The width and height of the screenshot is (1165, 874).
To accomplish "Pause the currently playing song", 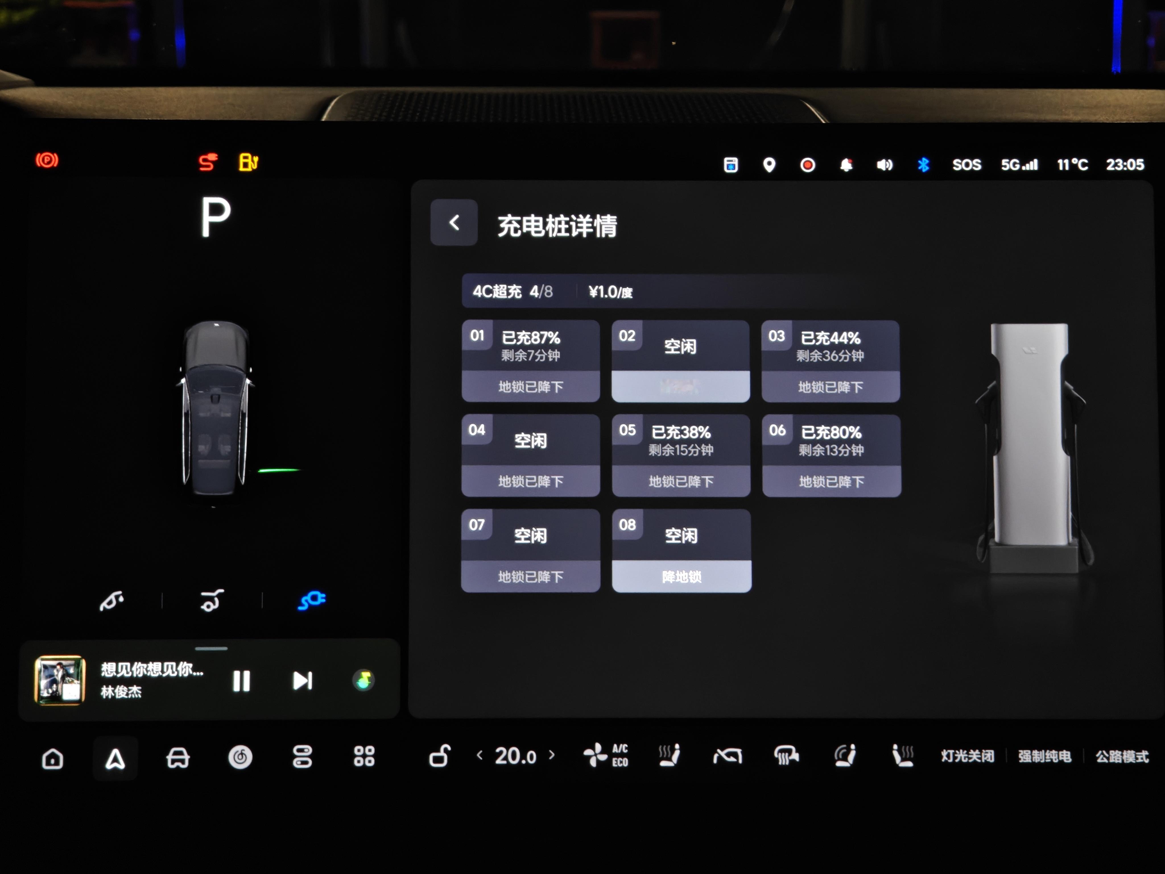I will (241, 681).
